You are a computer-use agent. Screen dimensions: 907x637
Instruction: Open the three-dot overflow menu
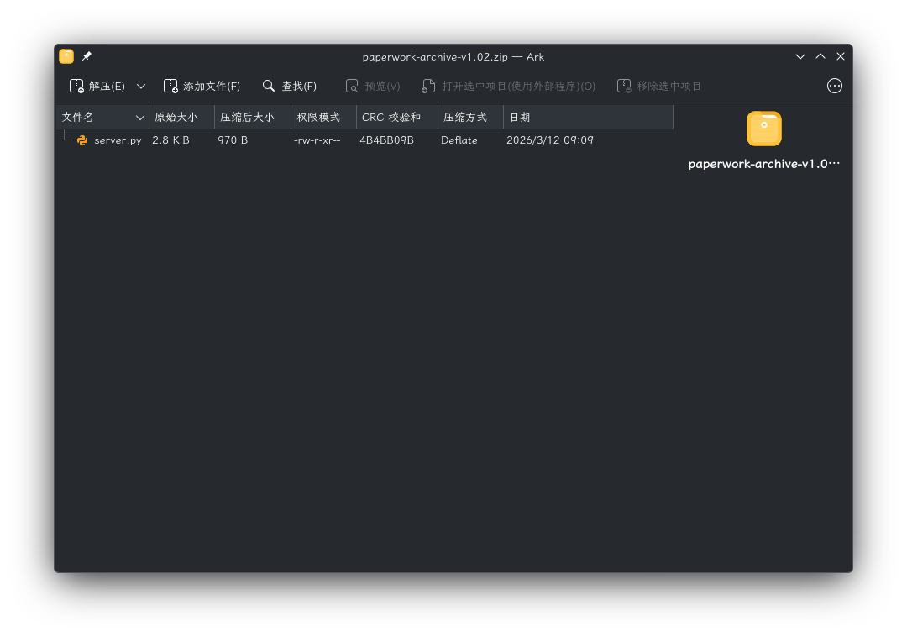click(835, 87)
